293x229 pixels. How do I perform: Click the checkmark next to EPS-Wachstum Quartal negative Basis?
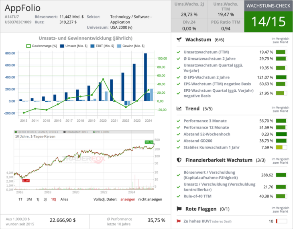coord(179,93)
